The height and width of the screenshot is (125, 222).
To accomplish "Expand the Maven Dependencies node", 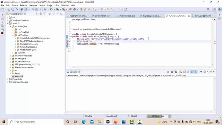I will pos(10,67).
